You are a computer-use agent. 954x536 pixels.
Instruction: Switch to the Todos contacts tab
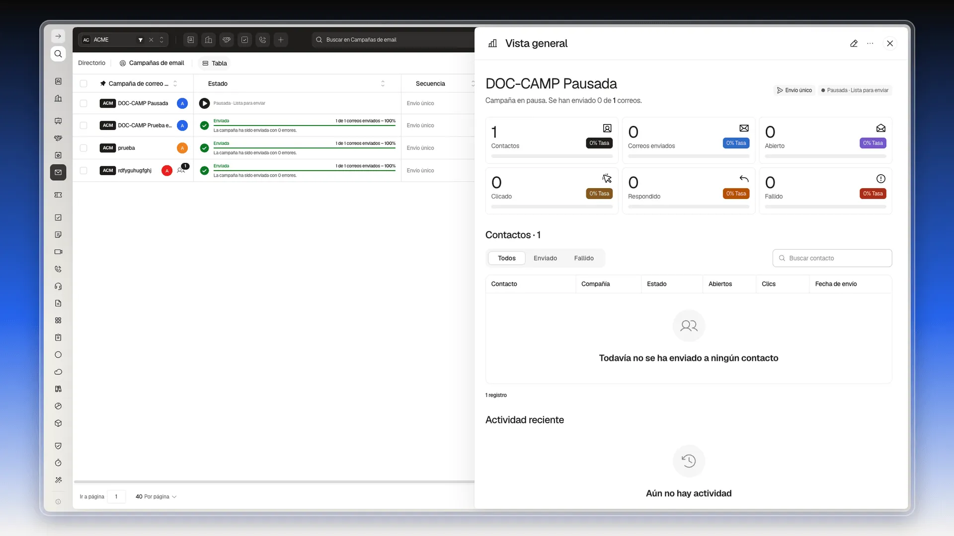tap(507, 258)
